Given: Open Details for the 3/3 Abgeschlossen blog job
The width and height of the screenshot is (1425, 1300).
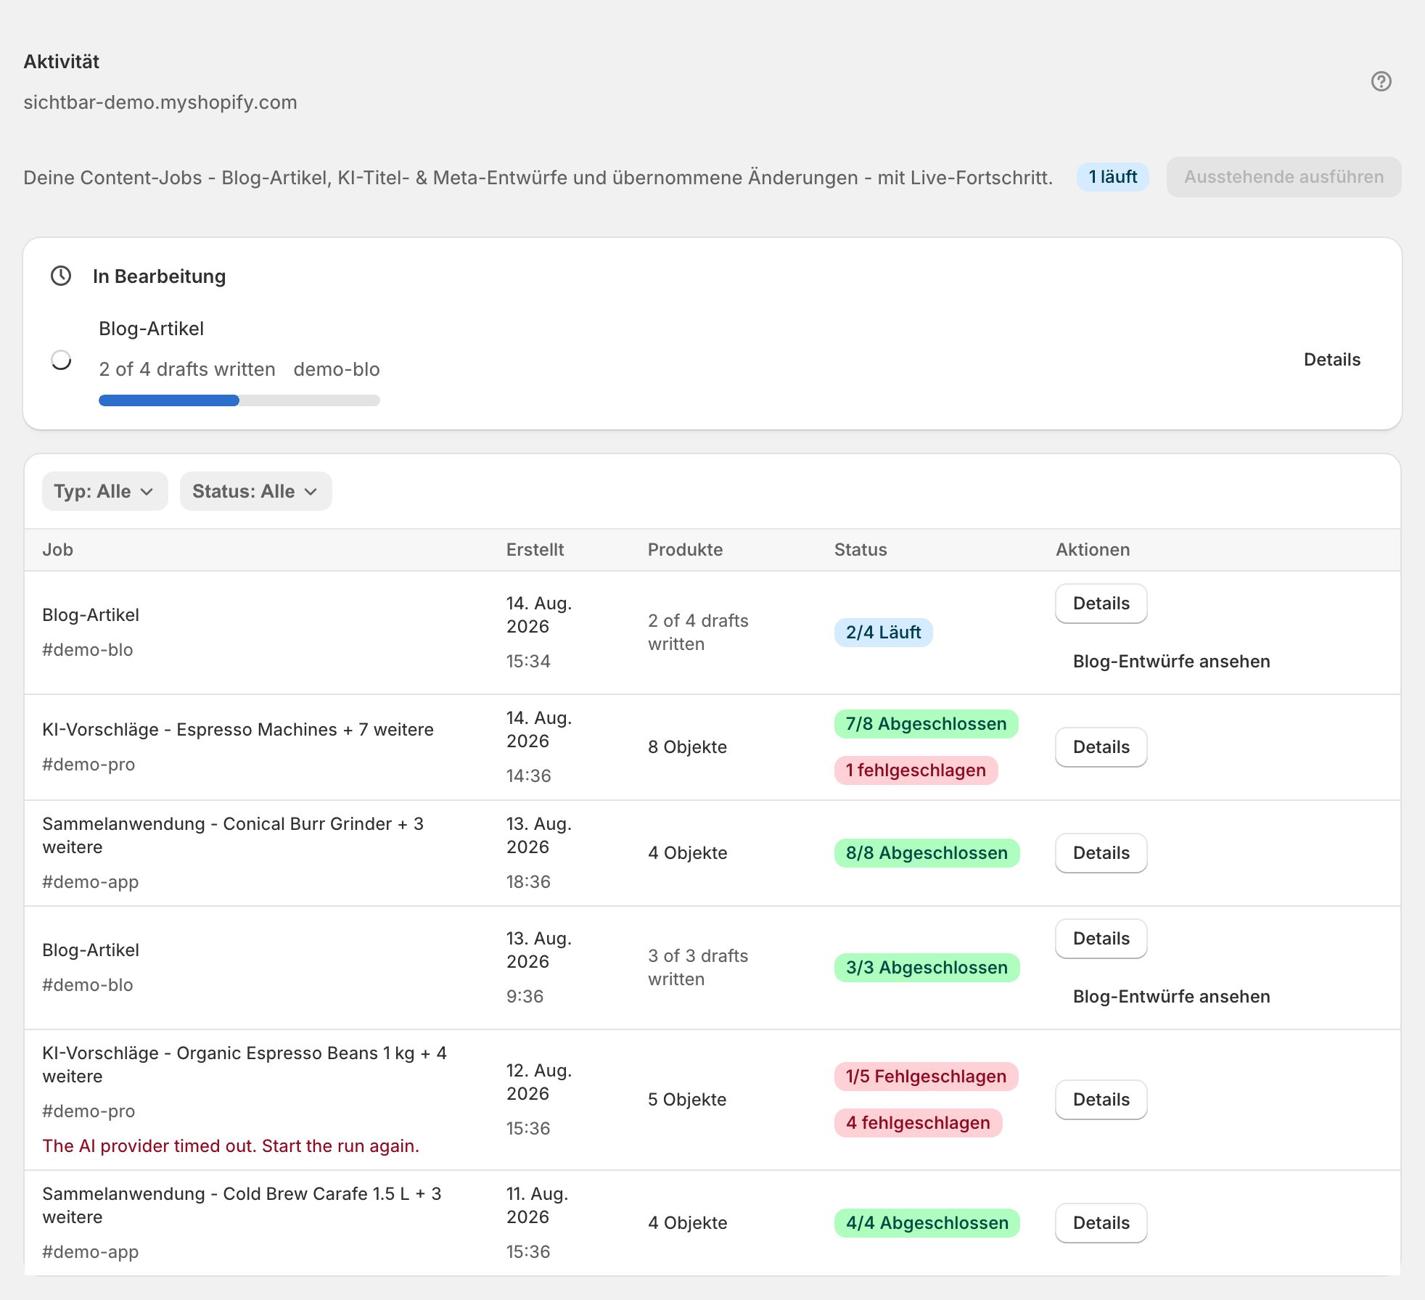Looking at the screenshot, I should (x=1101, y=939).
